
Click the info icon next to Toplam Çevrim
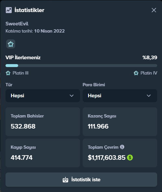(122, 147)
